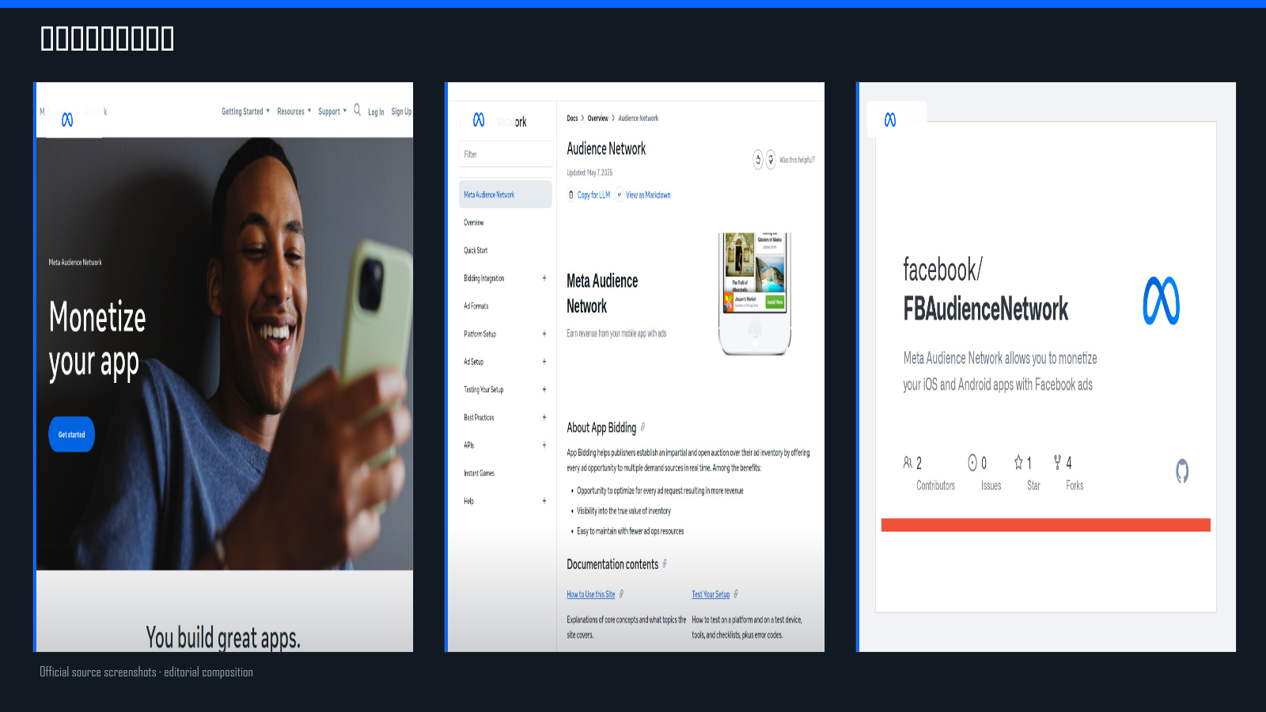Image resolution: width=1266 pixels, height=712 pixels.
Task: Expand the Testing Your Setup section
Action: click(544, 389)
